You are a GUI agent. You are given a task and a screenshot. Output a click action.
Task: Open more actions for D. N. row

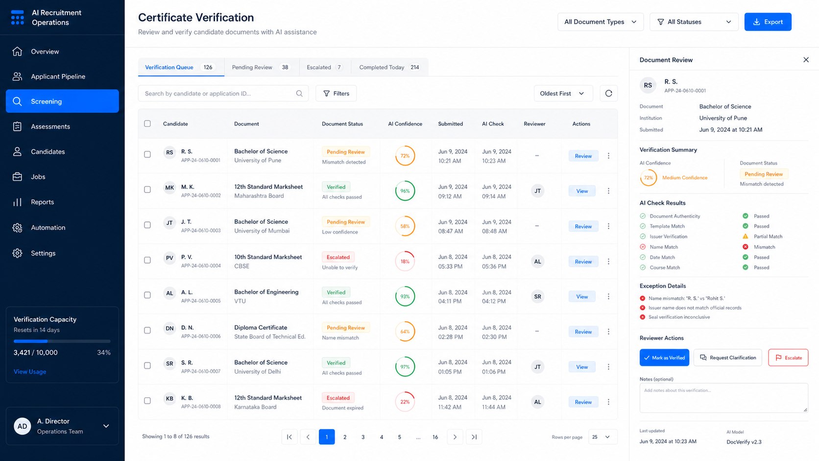608,332
